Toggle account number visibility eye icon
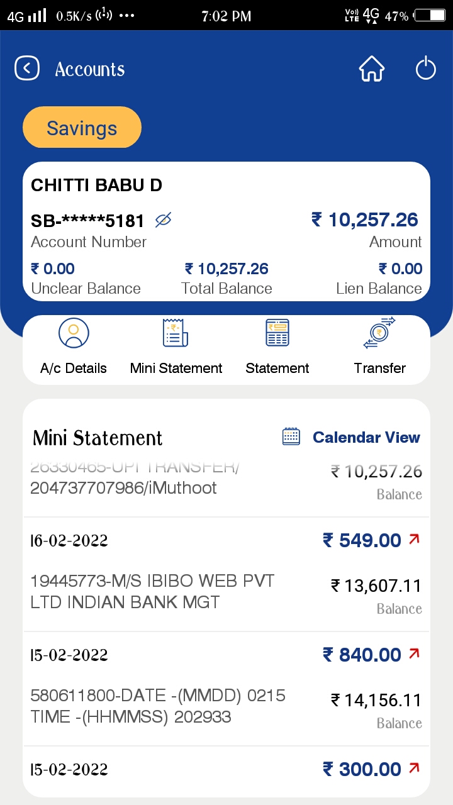The height and width of the screenshot is (805, 453). (x=164, y=220)
